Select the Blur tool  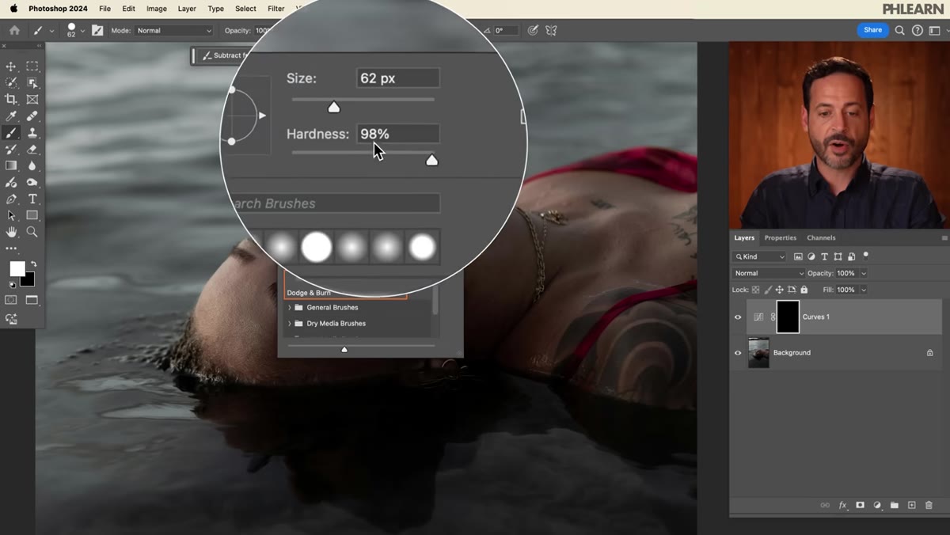click(x=32, y=166)
